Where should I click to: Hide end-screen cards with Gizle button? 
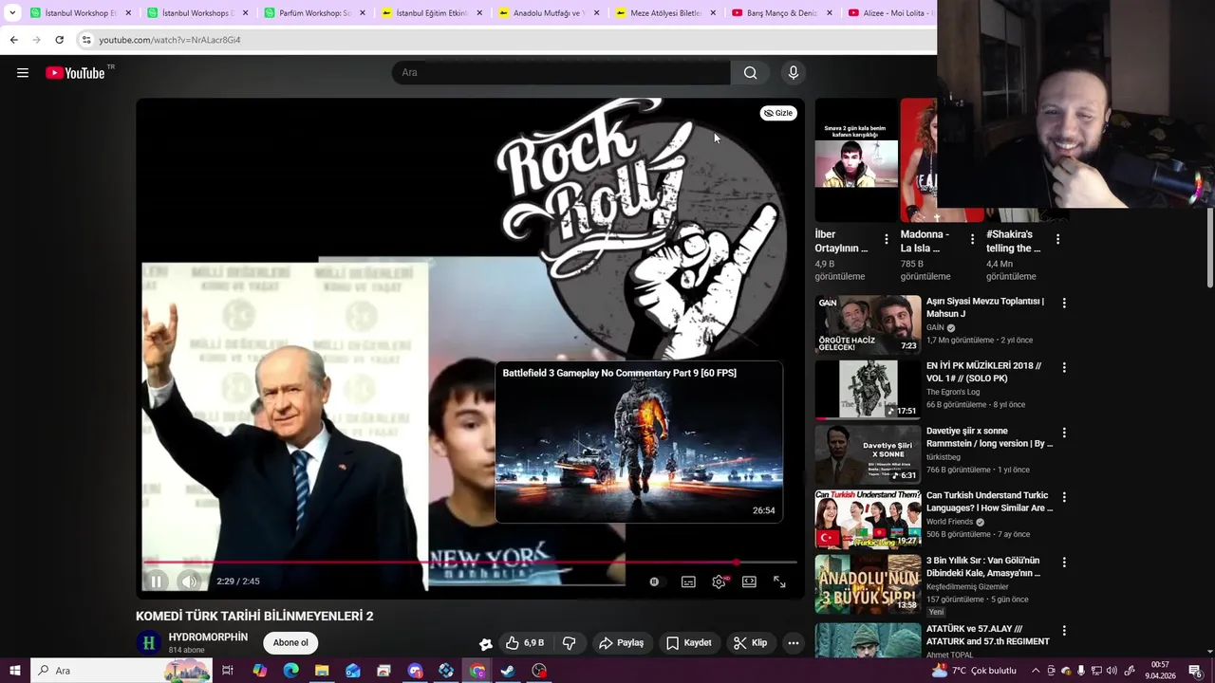[778, 113]
